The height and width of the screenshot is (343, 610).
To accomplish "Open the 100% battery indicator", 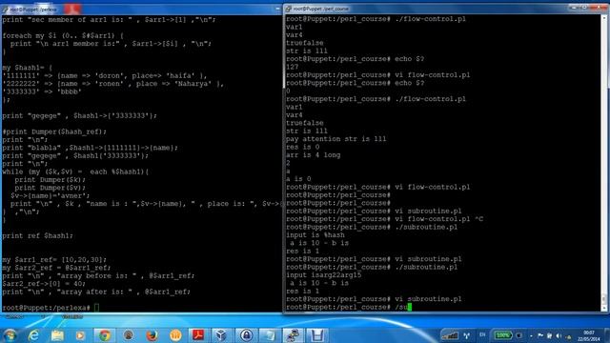I will pos(502,335).
